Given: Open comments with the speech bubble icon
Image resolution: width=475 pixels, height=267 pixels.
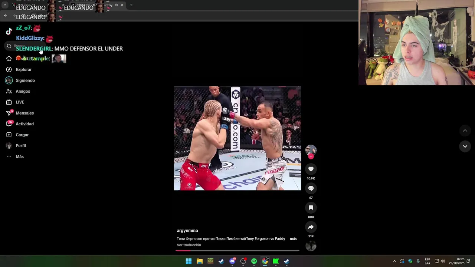Looking at the screenshot, I should click(x=311, y=188).
